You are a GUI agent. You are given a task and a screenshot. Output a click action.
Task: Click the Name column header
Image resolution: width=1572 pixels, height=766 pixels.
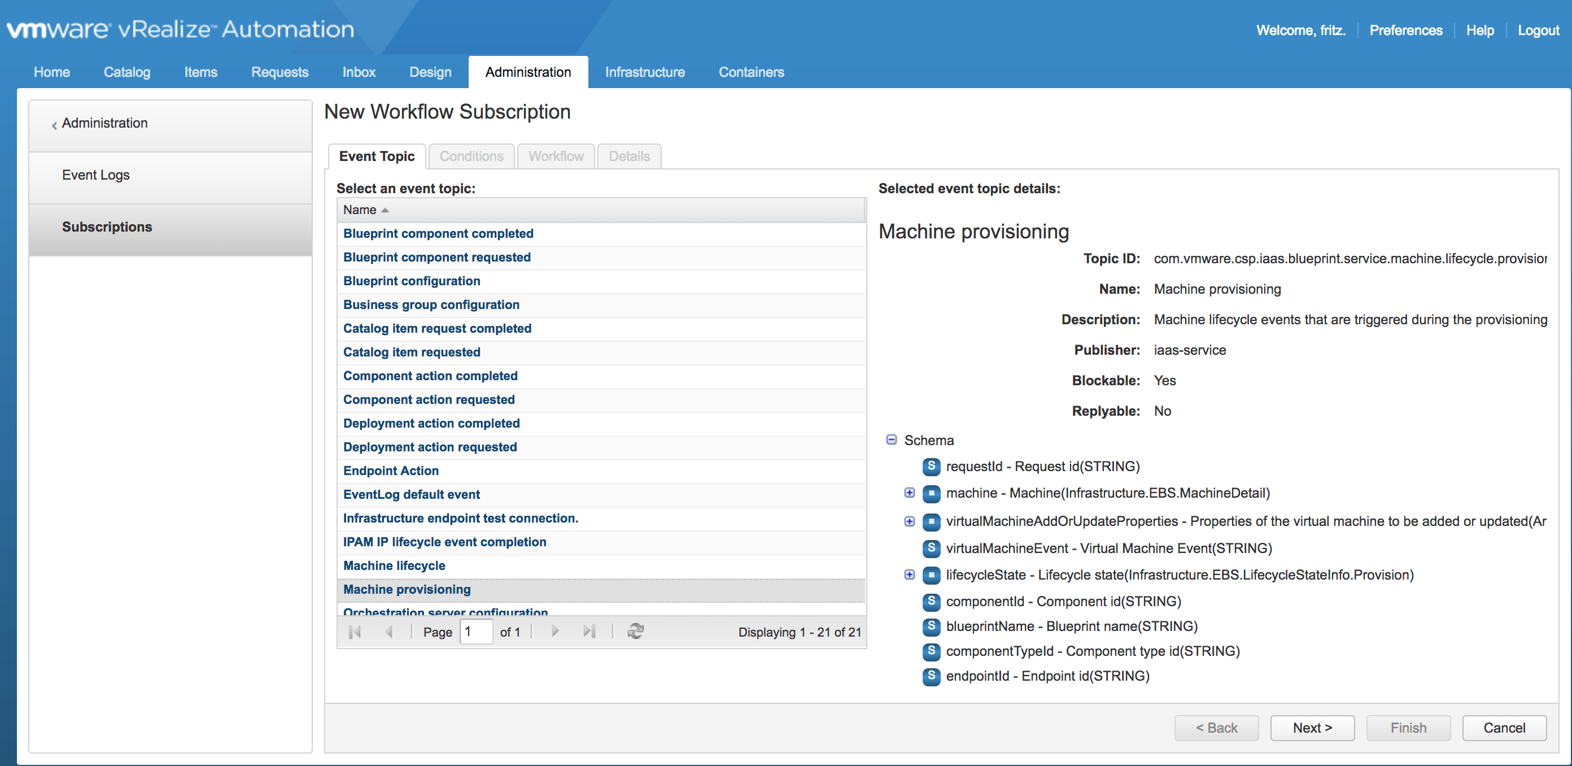[601, 210]
